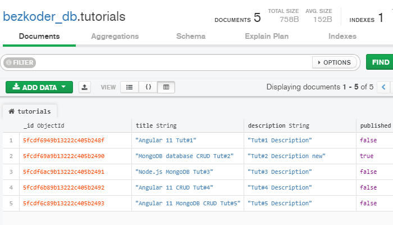Viewport: 393px width, 225px height.
Task: Click published value false in row 1
Action: (x=368, y=141)
